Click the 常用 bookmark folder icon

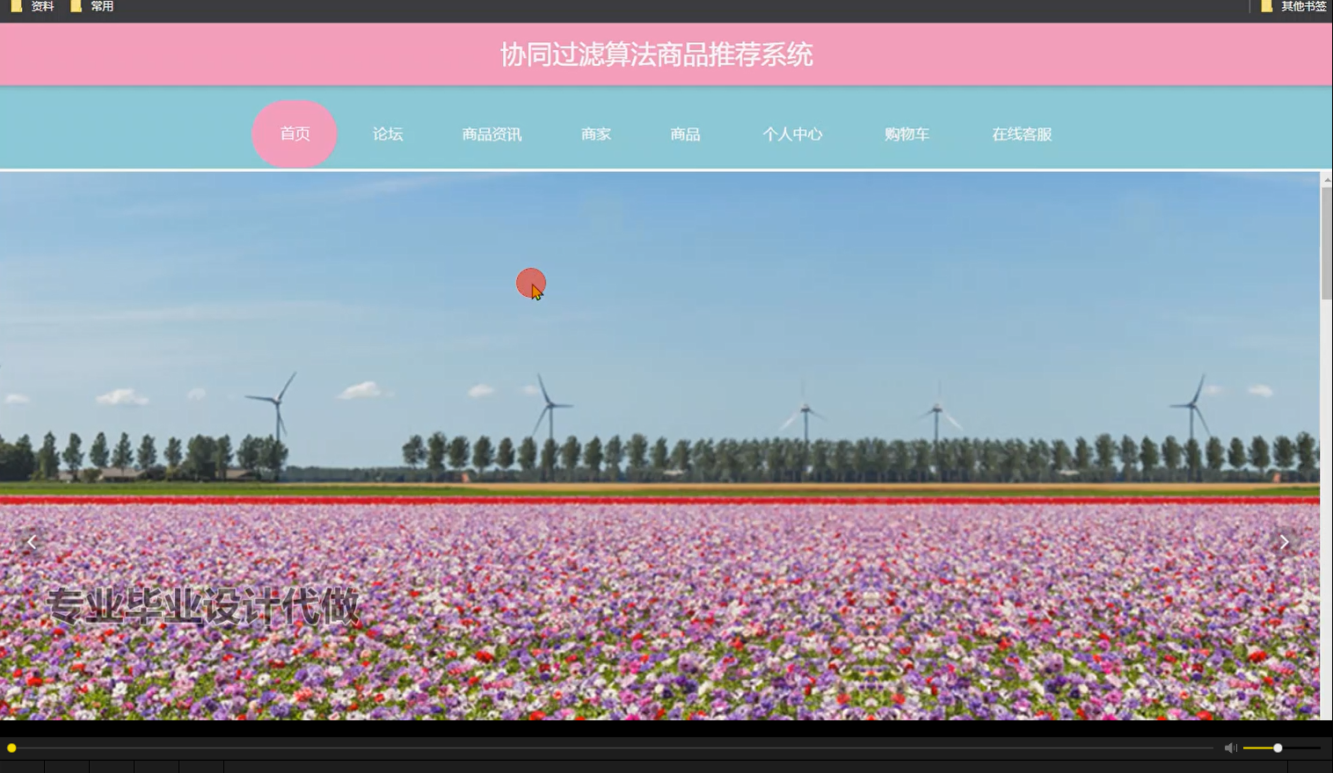75,6
